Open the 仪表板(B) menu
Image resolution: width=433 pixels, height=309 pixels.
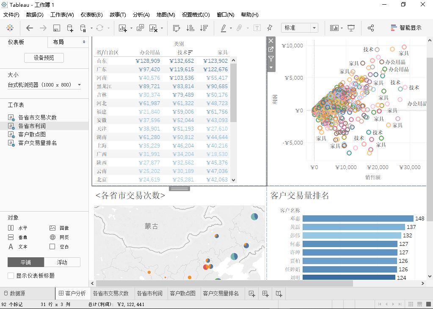tap(92, 15)
